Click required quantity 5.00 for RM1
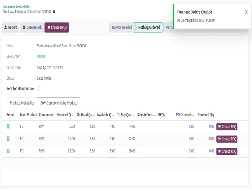The width and height of the screenshot is (252, 189). coord(72,127)
